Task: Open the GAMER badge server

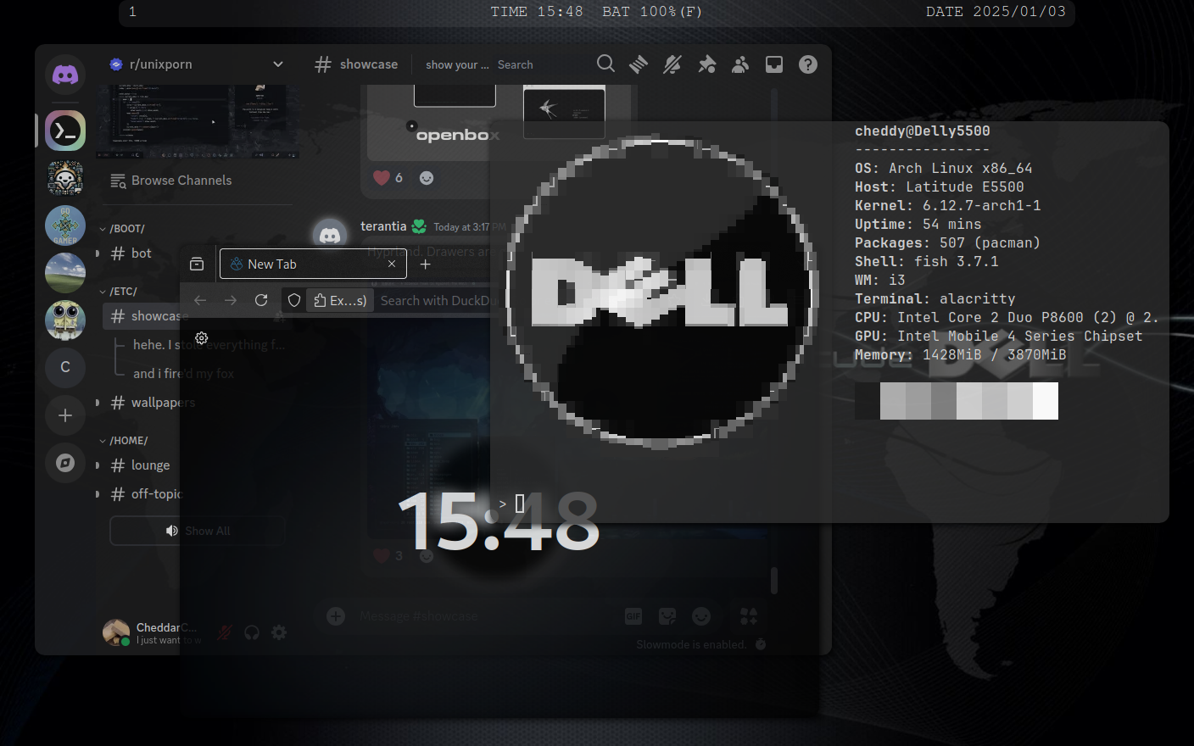Action: tap(65, 225)
